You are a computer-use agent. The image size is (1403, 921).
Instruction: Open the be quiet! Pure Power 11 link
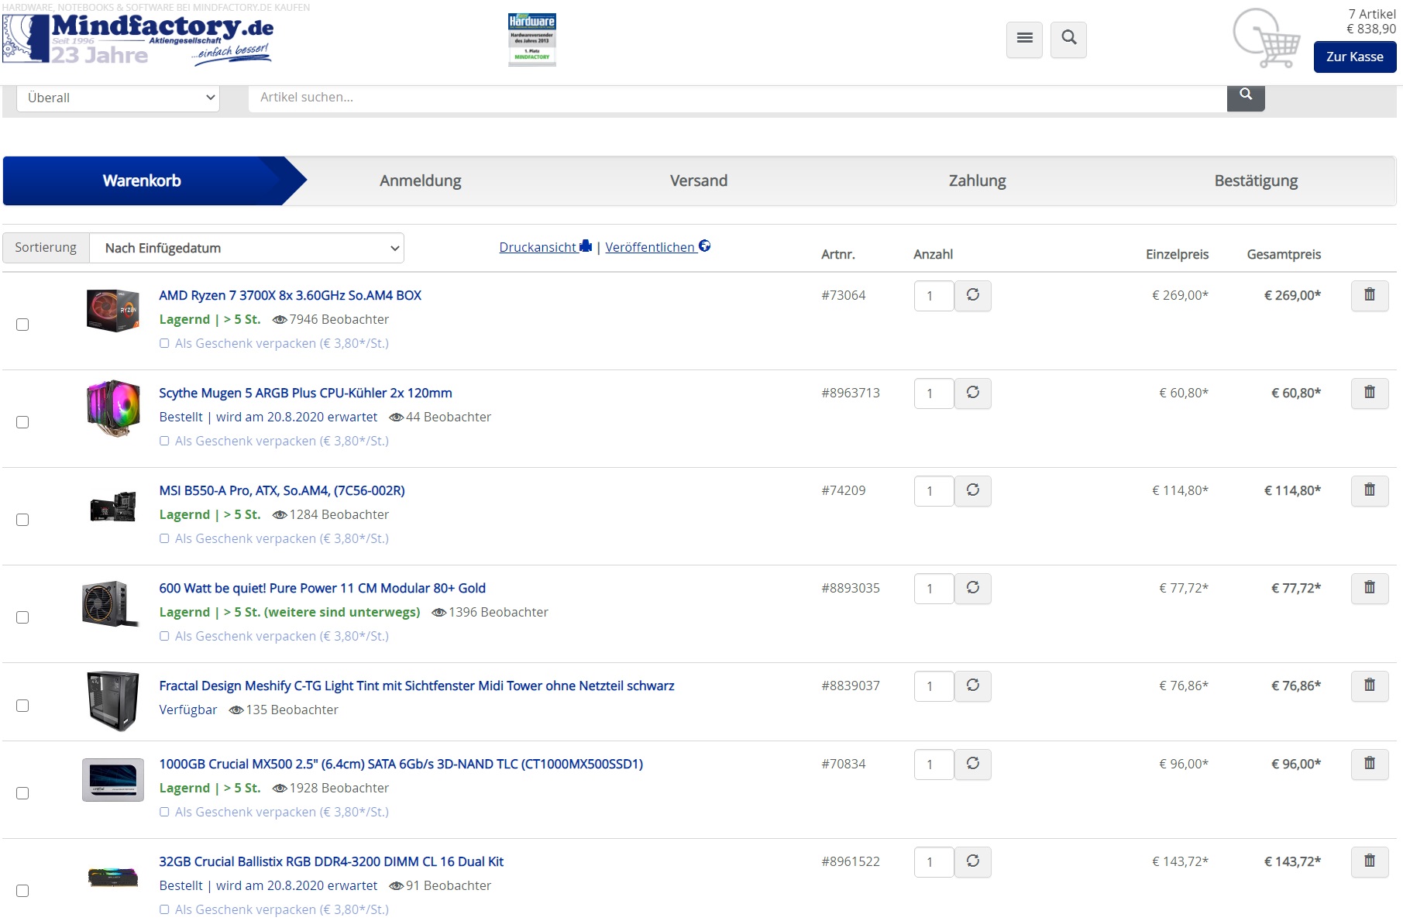(x=322, y=588)
